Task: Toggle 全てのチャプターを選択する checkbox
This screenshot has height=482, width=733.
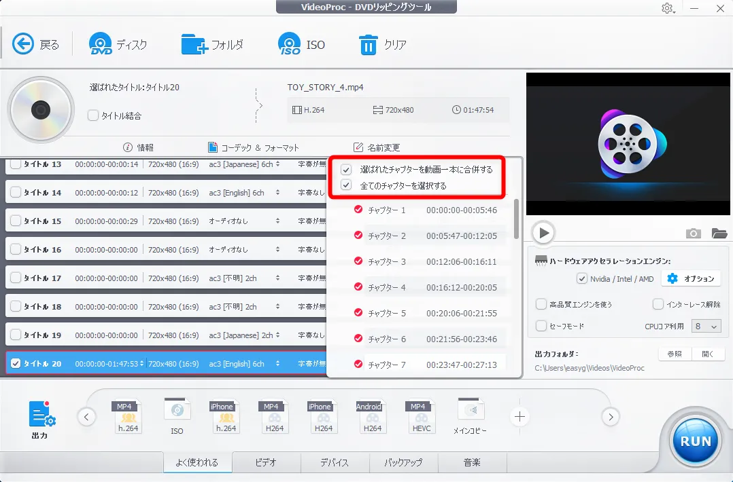Action: [346, 185]
